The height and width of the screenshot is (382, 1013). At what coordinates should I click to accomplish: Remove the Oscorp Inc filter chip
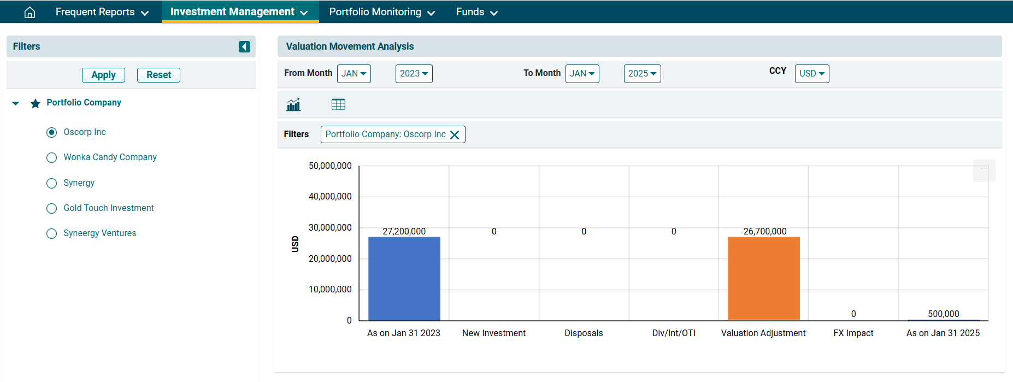455,135
